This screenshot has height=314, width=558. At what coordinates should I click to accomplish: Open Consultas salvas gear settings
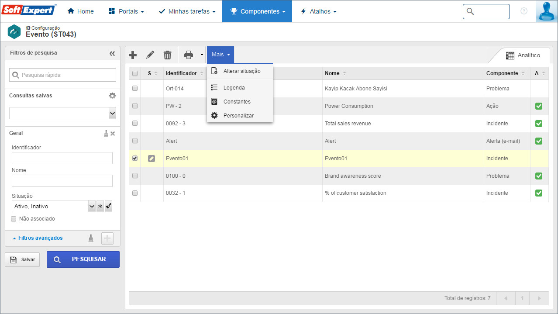click(112, 96)
